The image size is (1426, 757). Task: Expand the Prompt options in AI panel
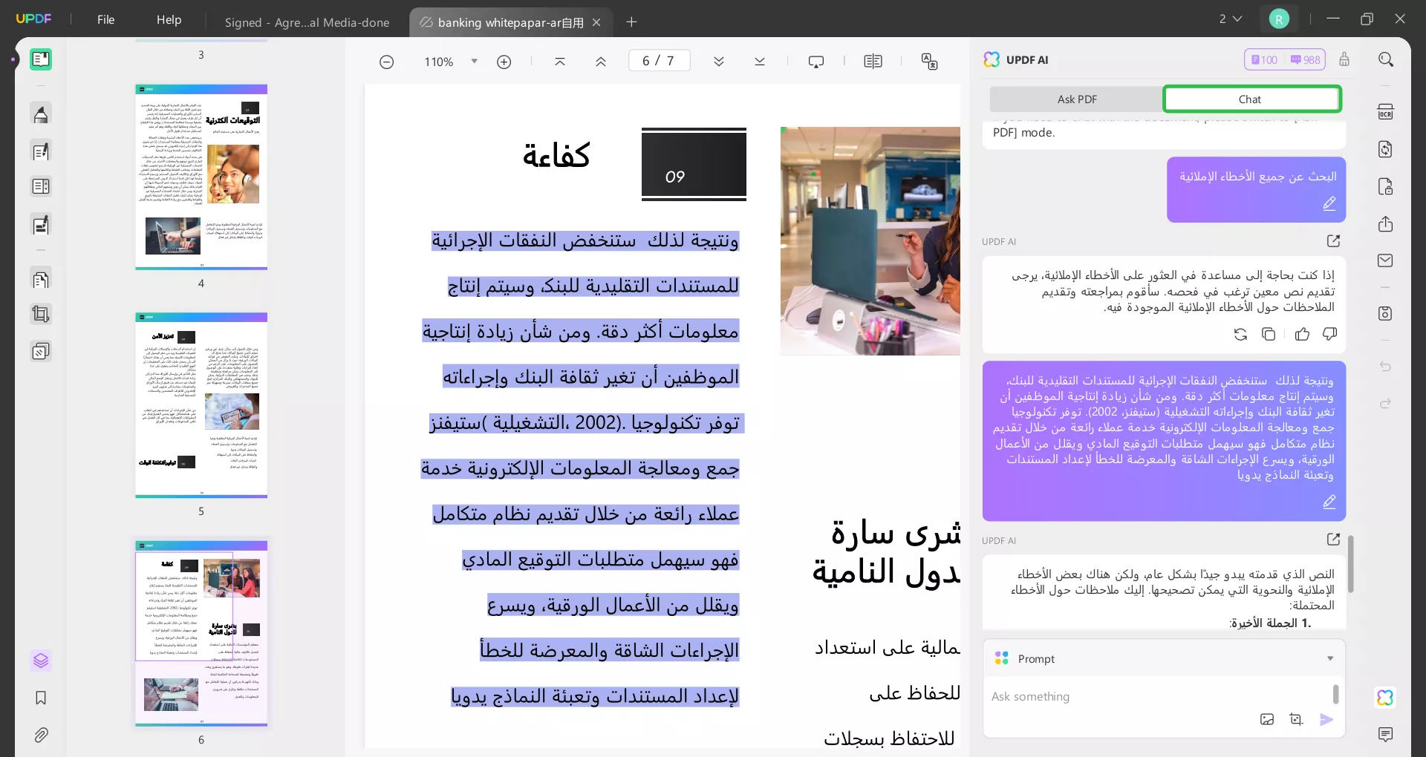[x=1330, y=658]
